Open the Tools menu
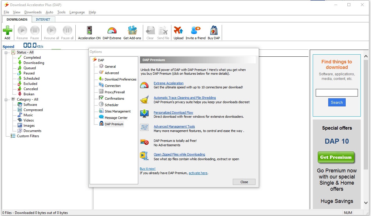 61,12
